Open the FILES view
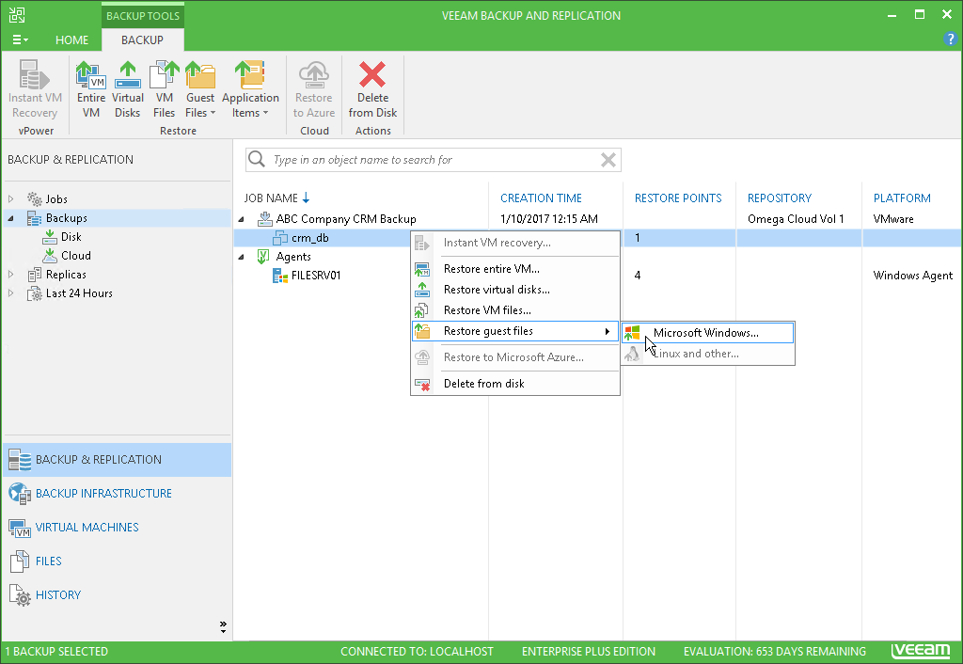The width and height of the screenshot is (963, 664). 117,561
